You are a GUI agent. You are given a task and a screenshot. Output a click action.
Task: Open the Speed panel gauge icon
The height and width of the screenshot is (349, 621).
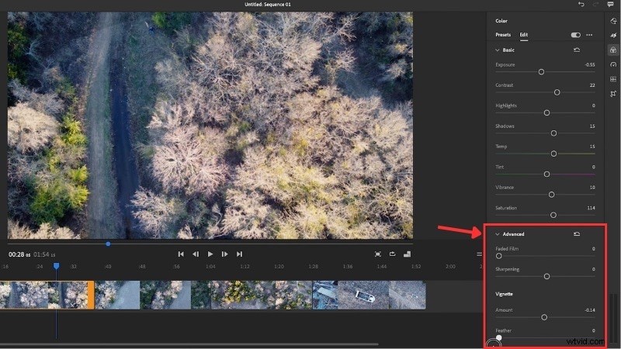pyautogui.click(x=613, y=64)
